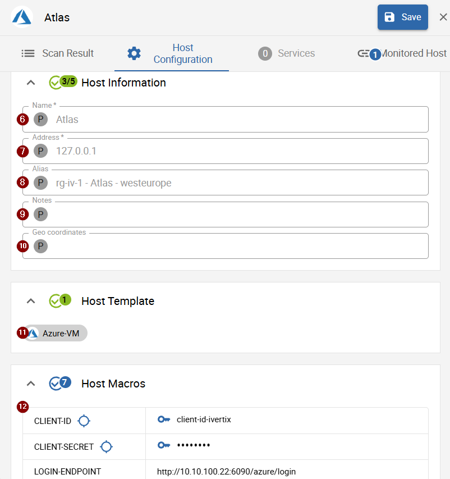Collapse the Host Information section
Image resolution: width=450 pixels, height=479 pixels.
pyautogui.click(x=31, y=83)
